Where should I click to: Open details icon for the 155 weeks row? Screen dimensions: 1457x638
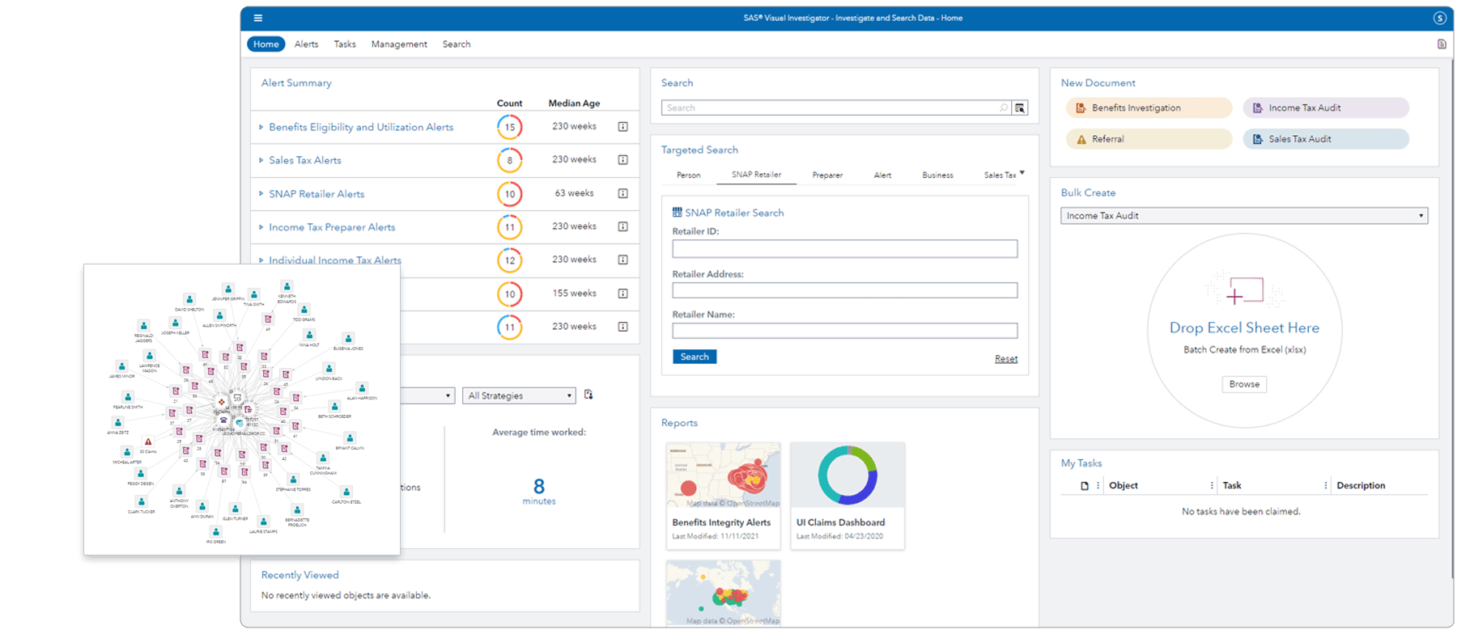[623, 294]
